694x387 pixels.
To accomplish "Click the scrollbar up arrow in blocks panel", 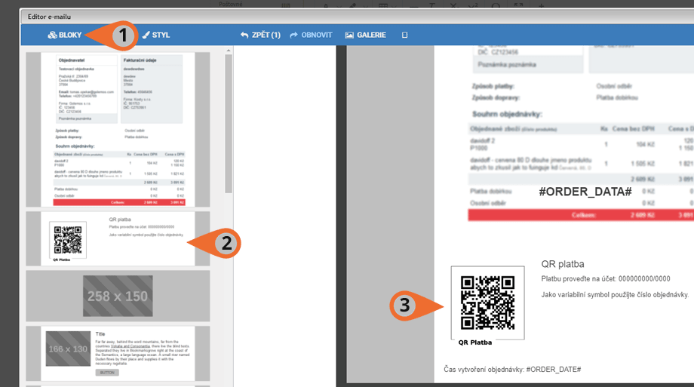I will 229,50.
